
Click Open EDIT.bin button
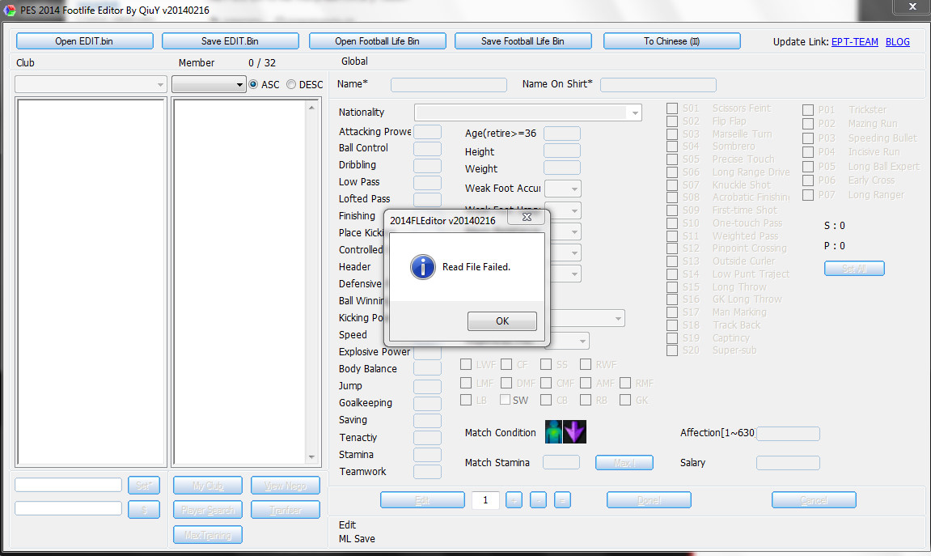pos(84,41)
